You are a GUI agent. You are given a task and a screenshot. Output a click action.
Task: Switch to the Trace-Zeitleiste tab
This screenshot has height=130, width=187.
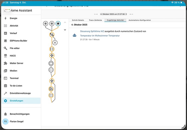(95, 20)
